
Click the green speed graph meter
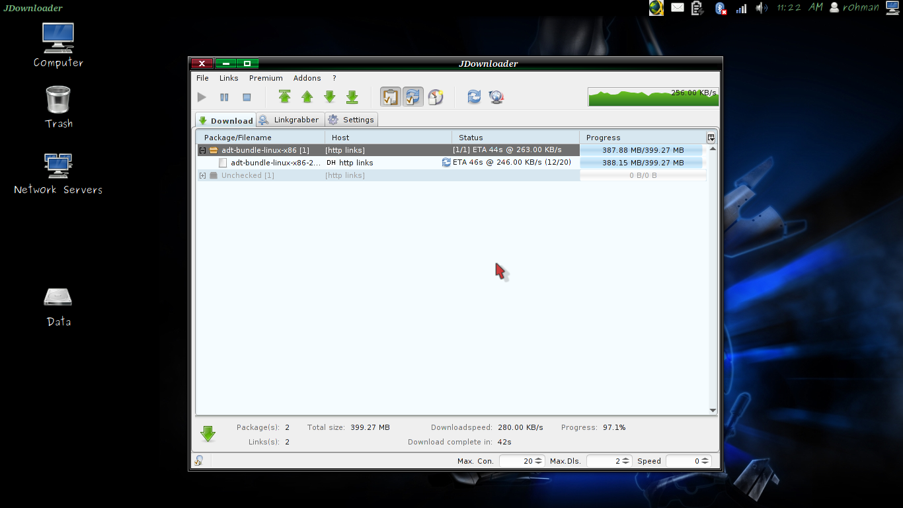point(653,97)
